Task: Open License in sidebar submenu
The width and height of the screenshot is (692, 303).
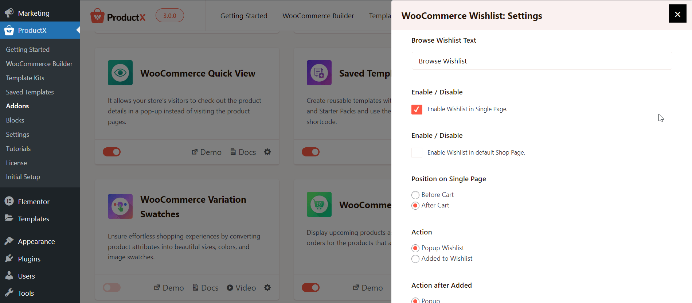Action: tap(16, 163)
